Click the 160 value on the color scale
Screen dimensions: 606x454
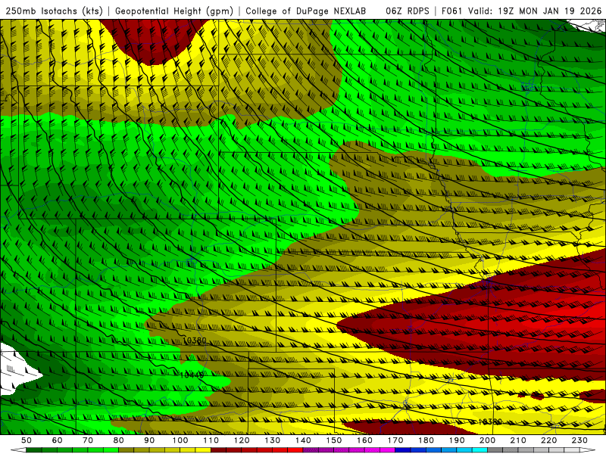click(365, 440)
